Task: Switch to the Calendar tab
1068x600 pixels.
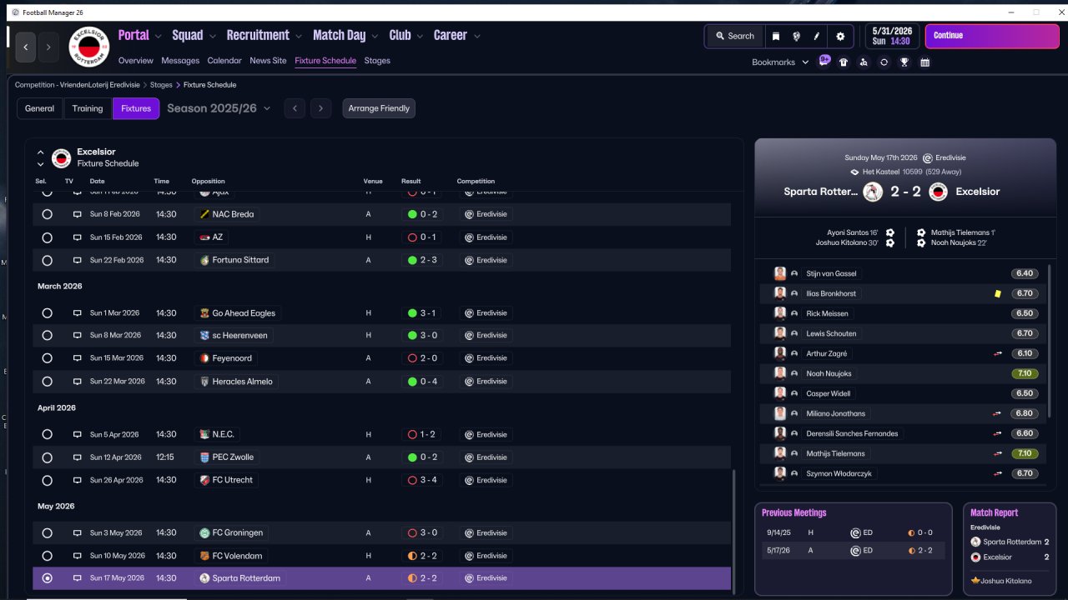Action: [x=224, y=61]
